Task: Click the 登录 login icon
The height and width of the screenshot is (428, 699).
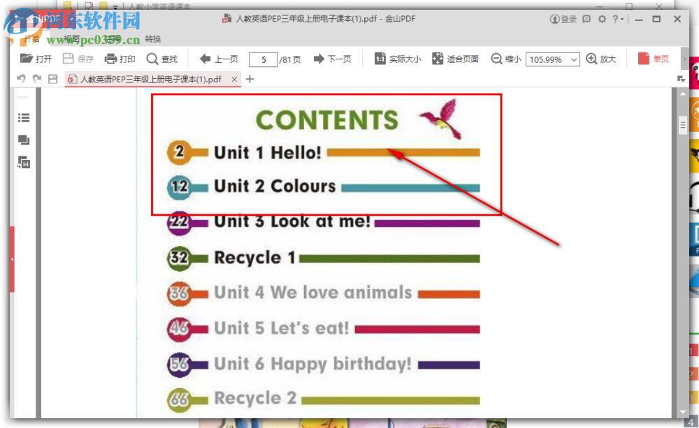Action: [563, 19]
